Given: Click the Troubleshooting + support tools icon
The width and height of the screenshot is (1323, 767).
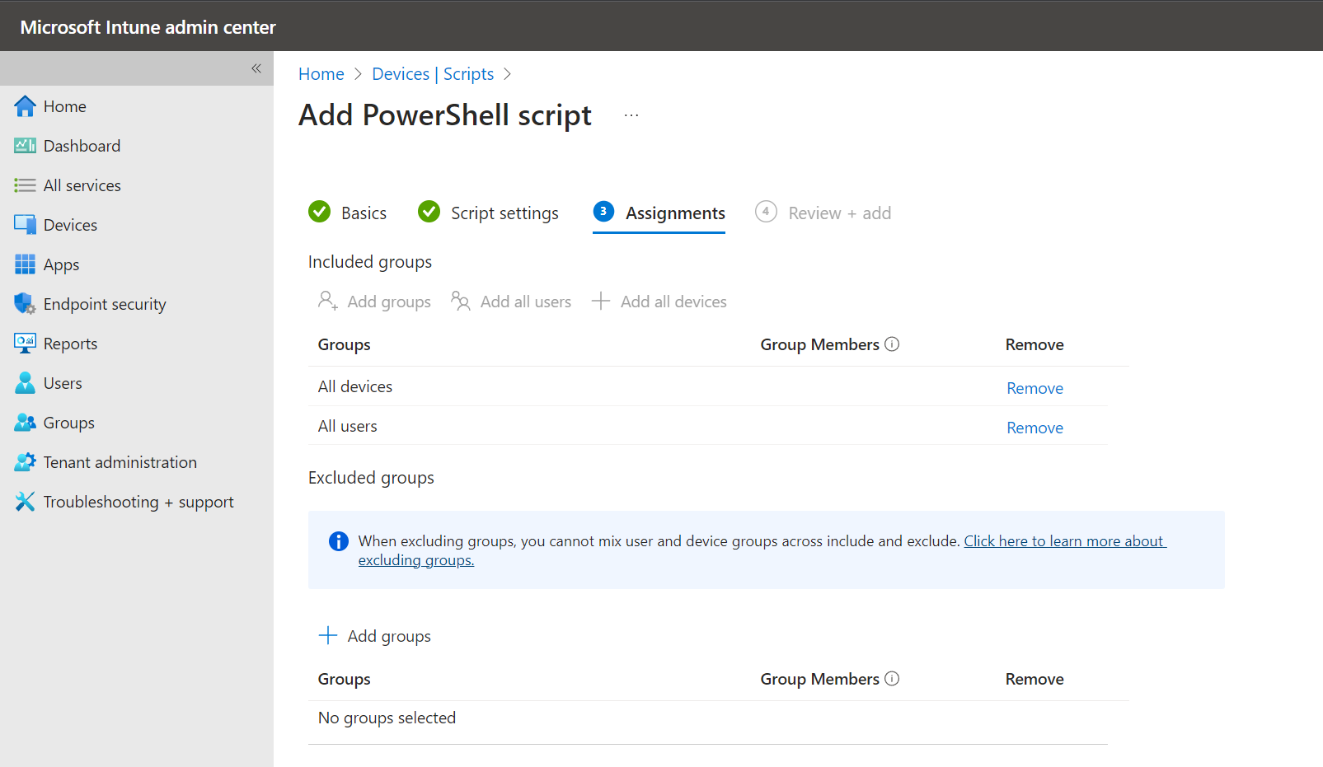Looking at the screenshot, I should click(26, 502).
